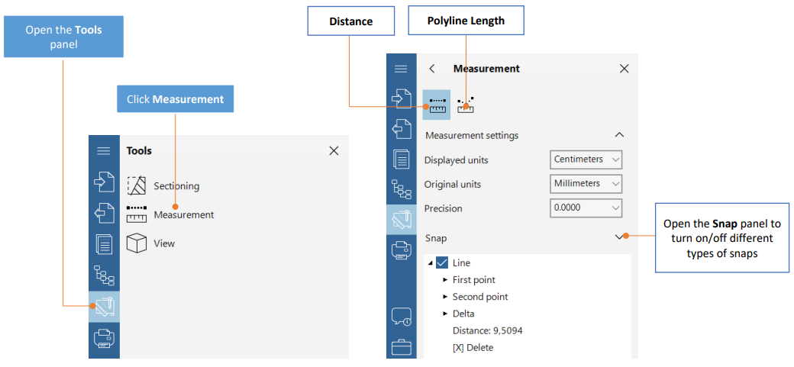Click the import file icon in Tools panel sidebar

(x=104, y=182)
